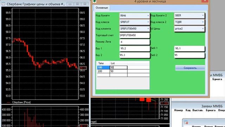
Task: Expand the Код класса combo box SPBFUT
Action: click(134, 22)
